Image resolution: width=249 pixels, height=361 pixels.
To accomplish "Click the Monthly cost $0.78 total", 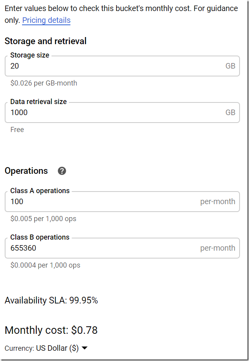I will [x=51, y=330].
